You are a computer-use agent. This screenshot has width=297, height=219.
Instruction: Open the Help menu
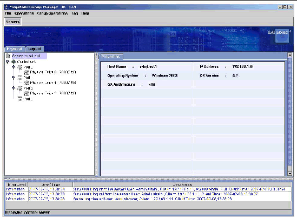85,13
